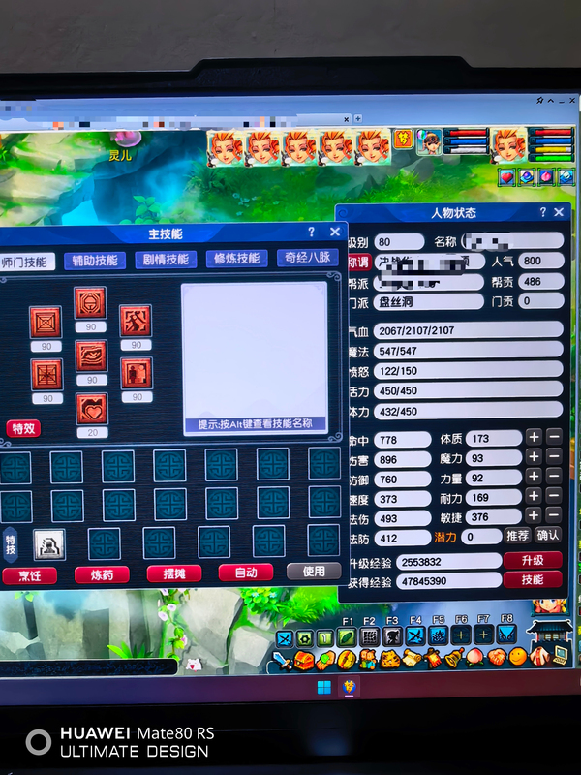The image size is (581, 775).
Task: Open the 修炼技能 tab
Action: point(236,259)
